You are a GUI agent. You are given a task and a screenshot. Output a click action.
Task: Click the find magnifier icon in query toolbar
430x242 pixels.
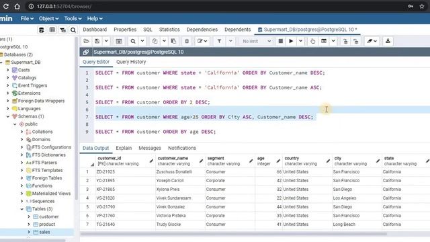[133, 41]
